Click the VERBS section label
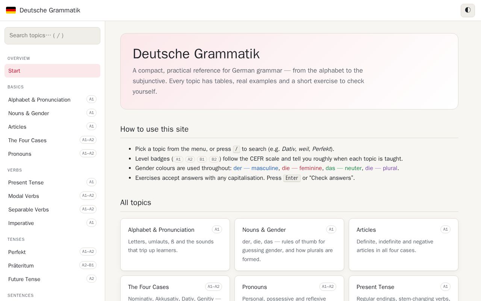 [x=15, y=170]
